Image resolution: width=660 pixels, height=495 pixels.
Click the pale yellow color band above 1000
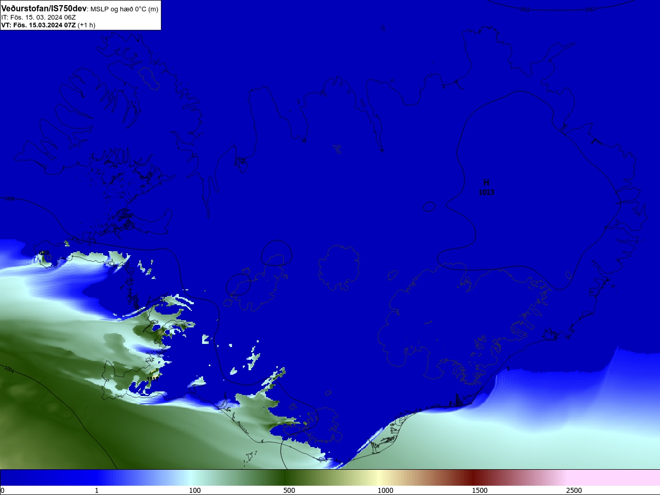coord(380,477)
